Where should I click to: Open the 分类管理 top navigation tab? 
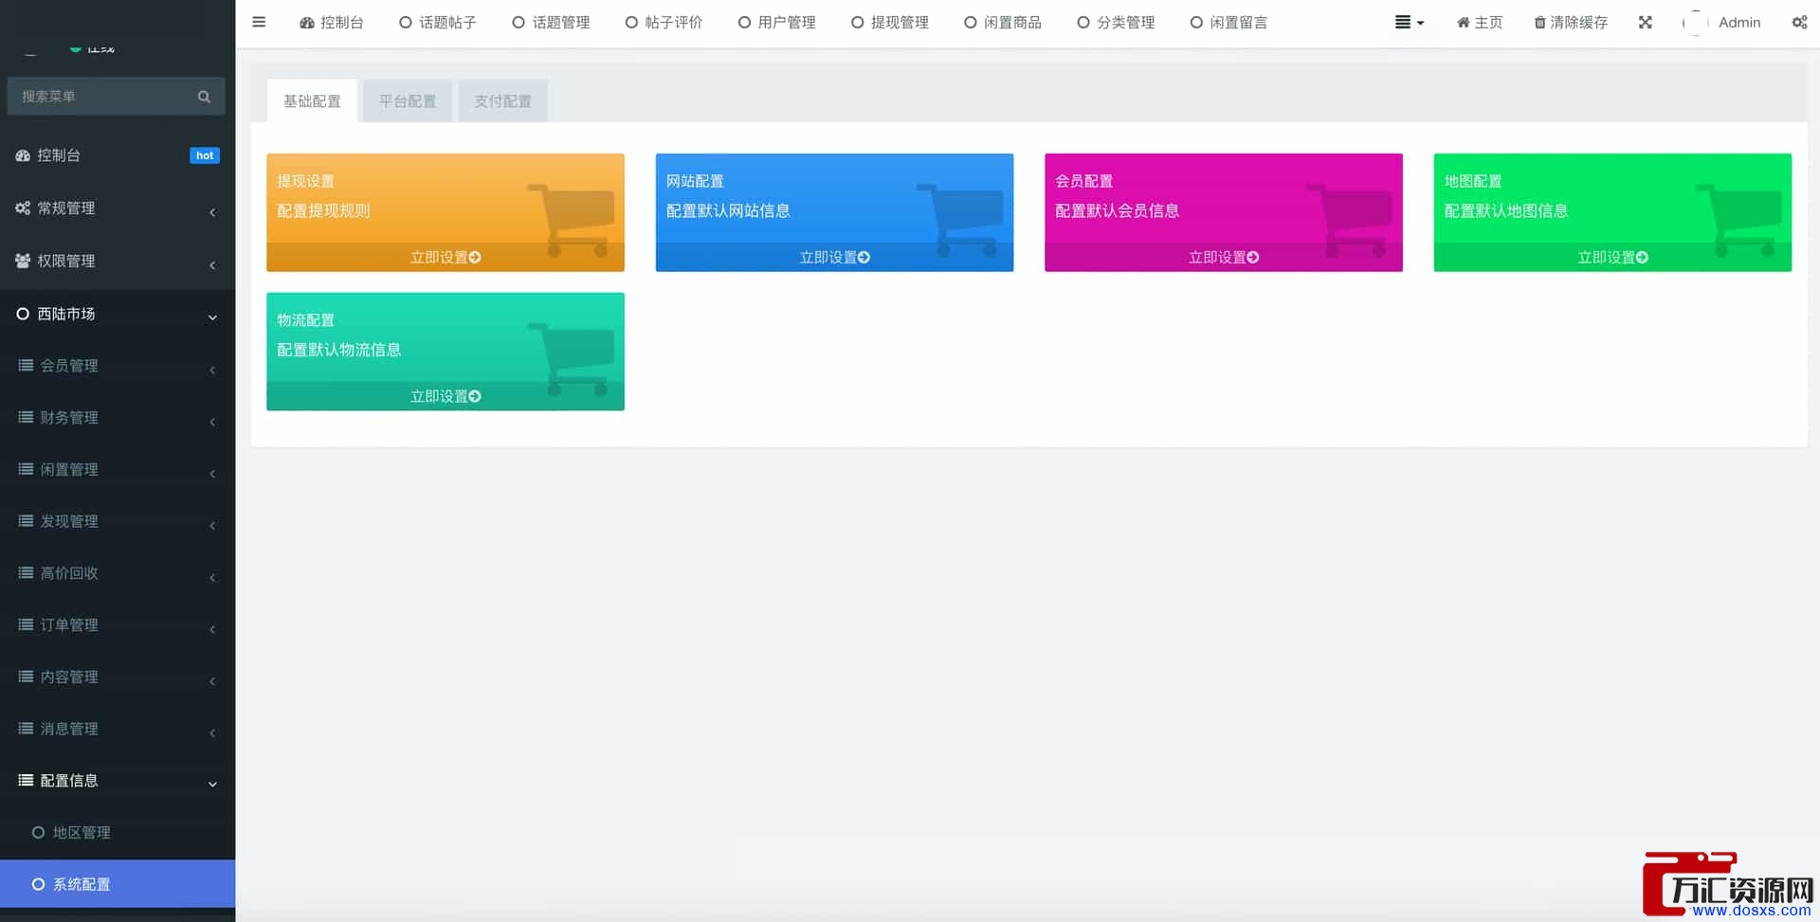click(1116, 23)
